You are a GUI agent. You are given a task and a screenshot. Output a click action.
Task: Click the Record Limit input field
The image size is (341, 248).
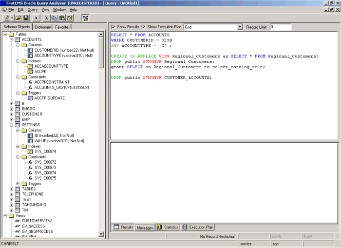click(280, 27)
